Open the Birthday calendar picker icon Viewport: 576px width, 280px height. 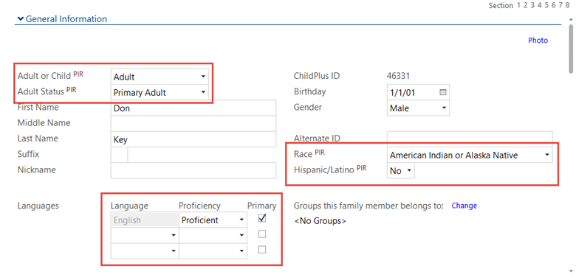pos(442,92)
